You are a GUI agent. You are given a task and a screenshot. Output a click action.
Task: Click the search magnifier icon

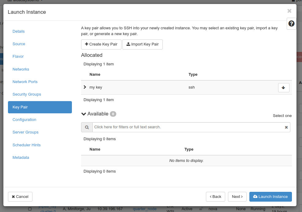(87, 127)
